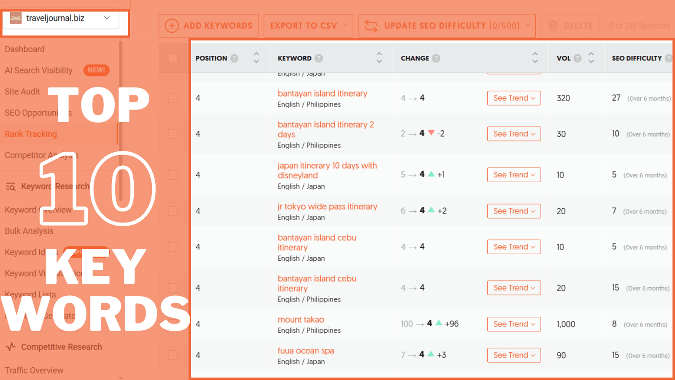675x380 pixels.
Task: Click the jr tokyo wide pass itinerary link
Action: pos(327,207)
